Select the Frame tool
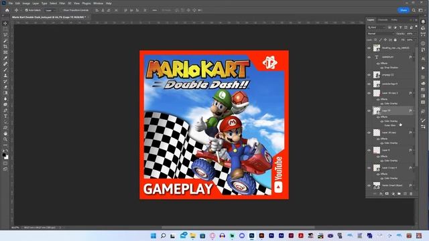The image size is (429, 241). point(5,52)
